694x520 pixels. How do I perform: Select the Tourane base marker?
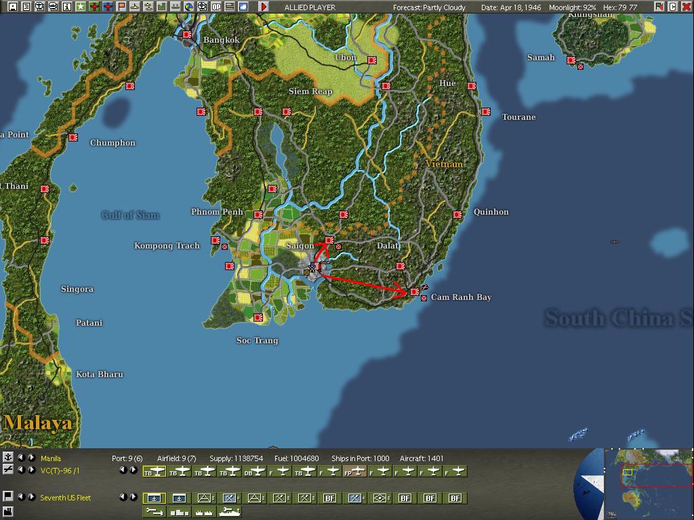[x=486, y=112]
